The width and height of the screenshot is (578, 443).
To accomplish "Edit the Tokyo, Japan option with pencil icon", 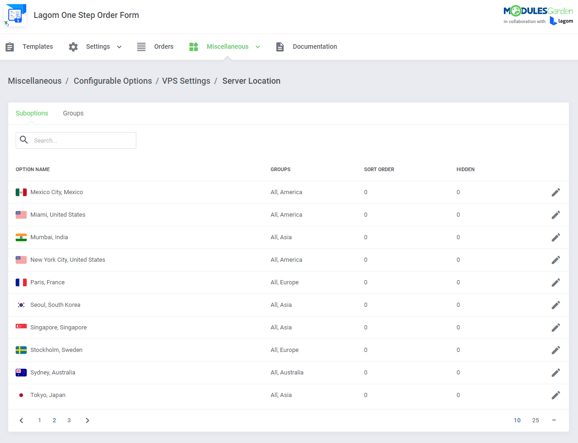I will 555,395.
